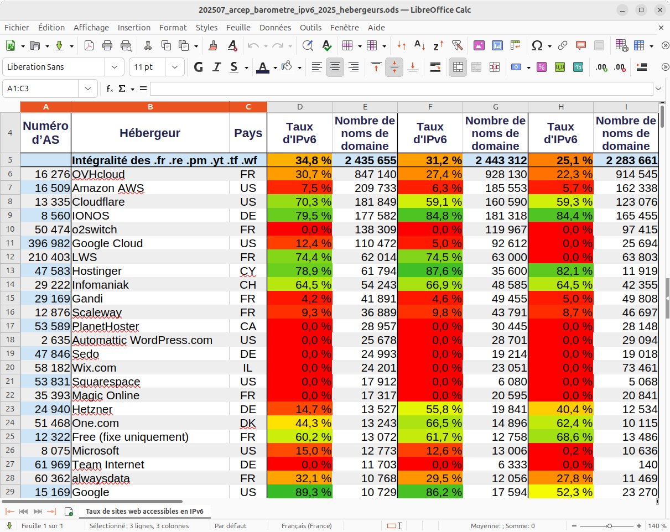Screen dimensions: 670x532
Task: Toggle text wrapping in cells
Action: (x=435, y=67)
